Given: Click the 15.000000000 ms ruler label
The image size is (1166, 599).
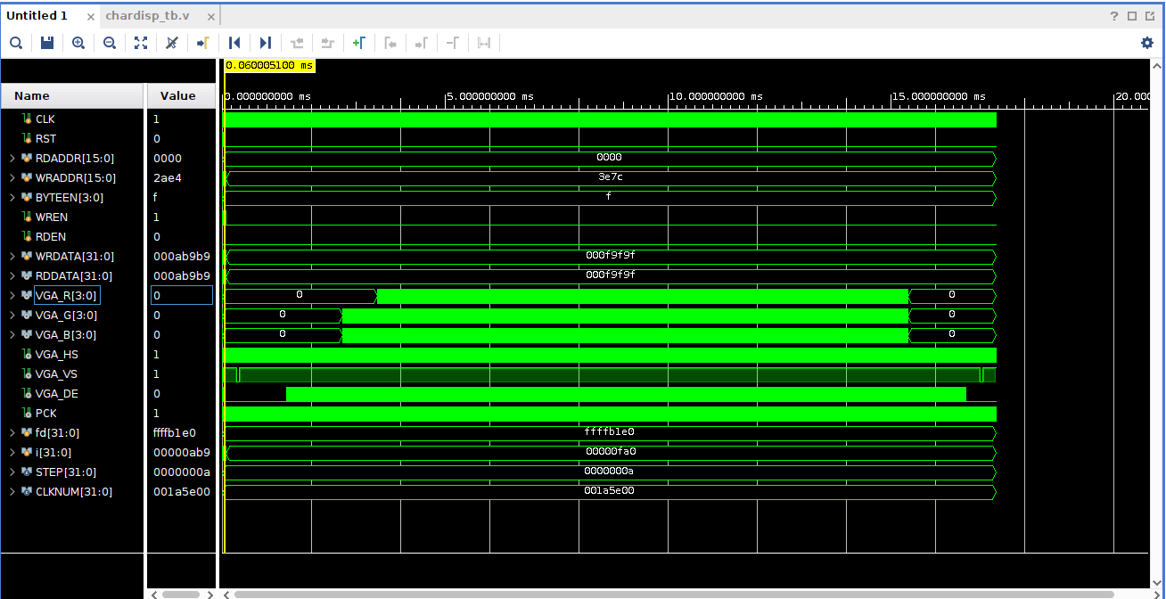Looking at the screenshot, I should coord(939,96).
